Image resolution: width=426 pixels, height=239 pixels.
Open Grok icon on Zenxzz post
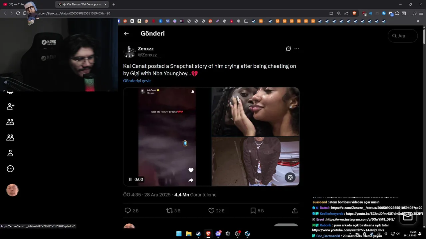288,49
